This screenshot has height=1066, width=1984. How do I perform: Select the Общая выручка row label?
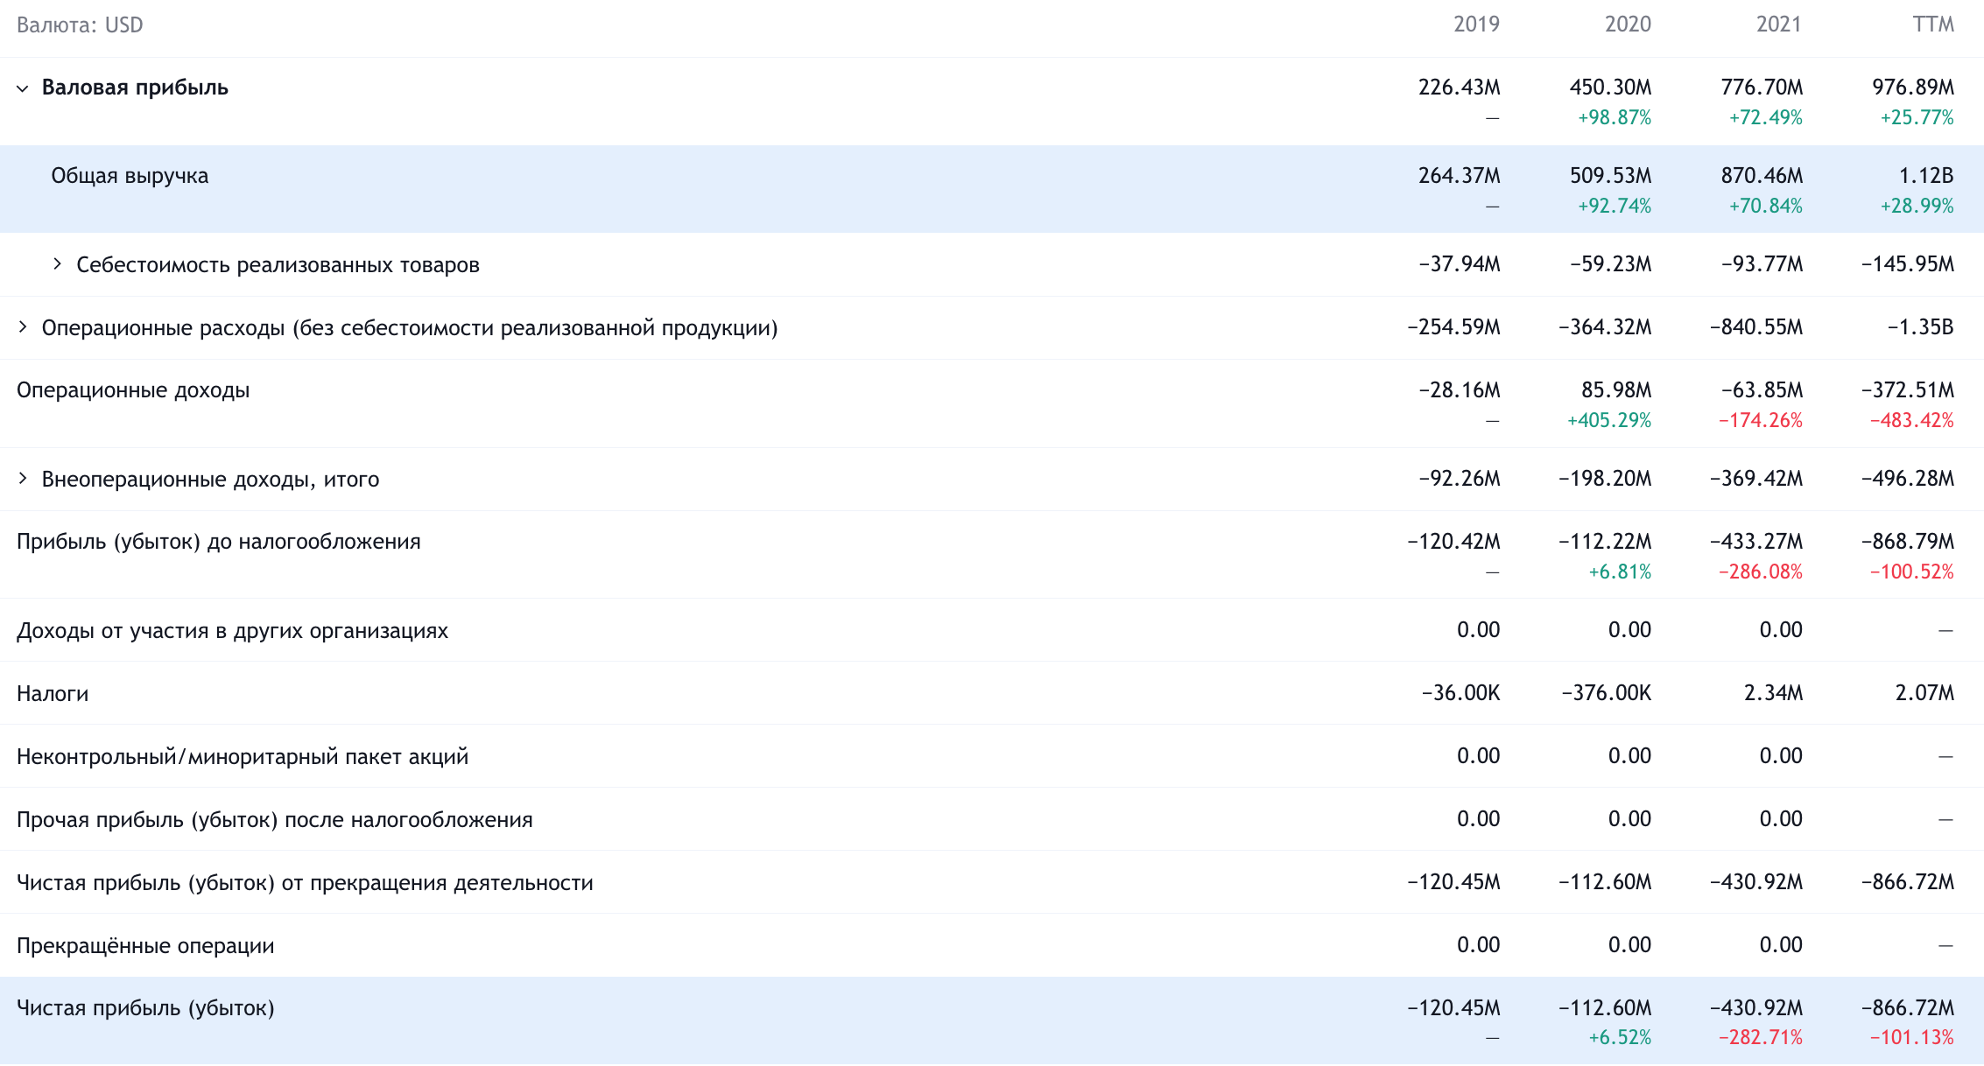(130, 176)
